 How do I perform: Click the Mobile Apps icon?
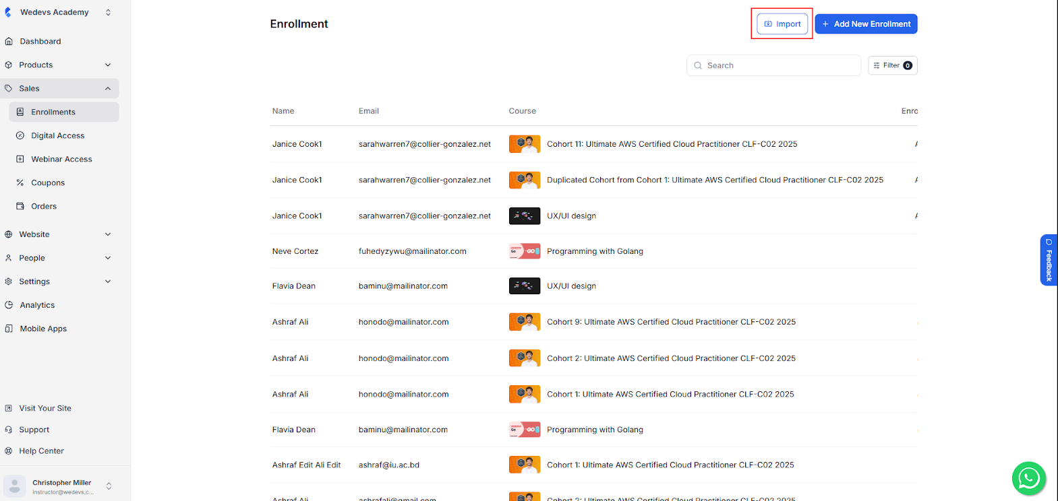tap(9, 329)
